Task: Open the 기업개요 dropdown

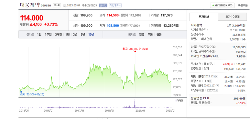Action: click(x=115, y=5)
